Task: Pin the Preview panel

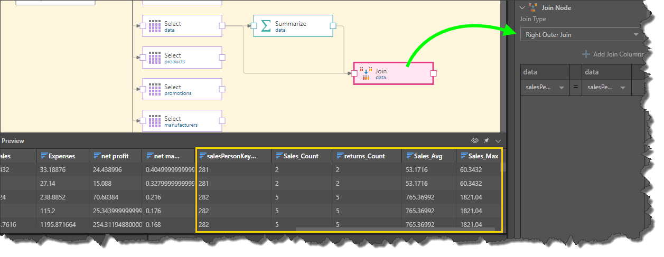Action: [487, 140]
